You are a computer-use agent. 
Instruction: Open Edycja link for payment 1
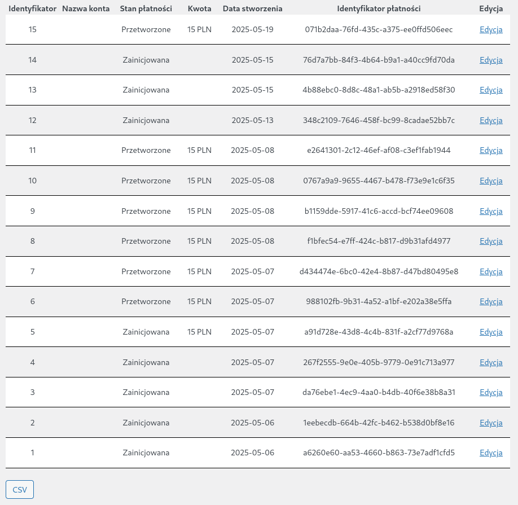[491, 453]
